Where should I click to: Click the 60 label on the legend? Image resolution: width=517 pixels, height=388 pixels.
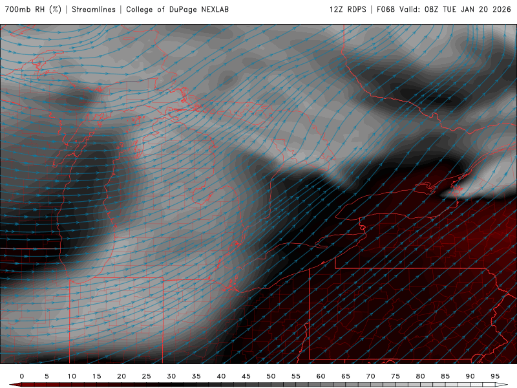(x=321, y=376)
